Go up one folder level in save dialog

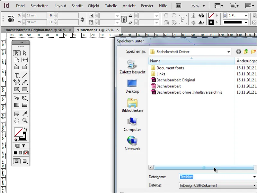(246, 51)
